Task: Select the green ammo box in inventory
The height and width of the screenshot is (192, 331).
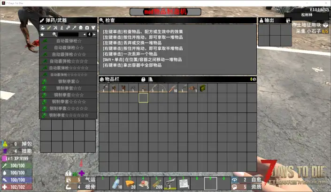Action: [x=203, y=88]
